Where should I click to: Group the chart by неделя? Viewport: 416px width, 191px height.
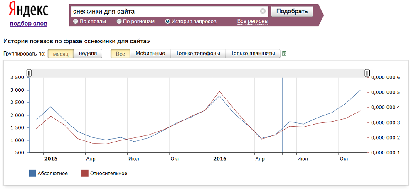click(88, 54)
